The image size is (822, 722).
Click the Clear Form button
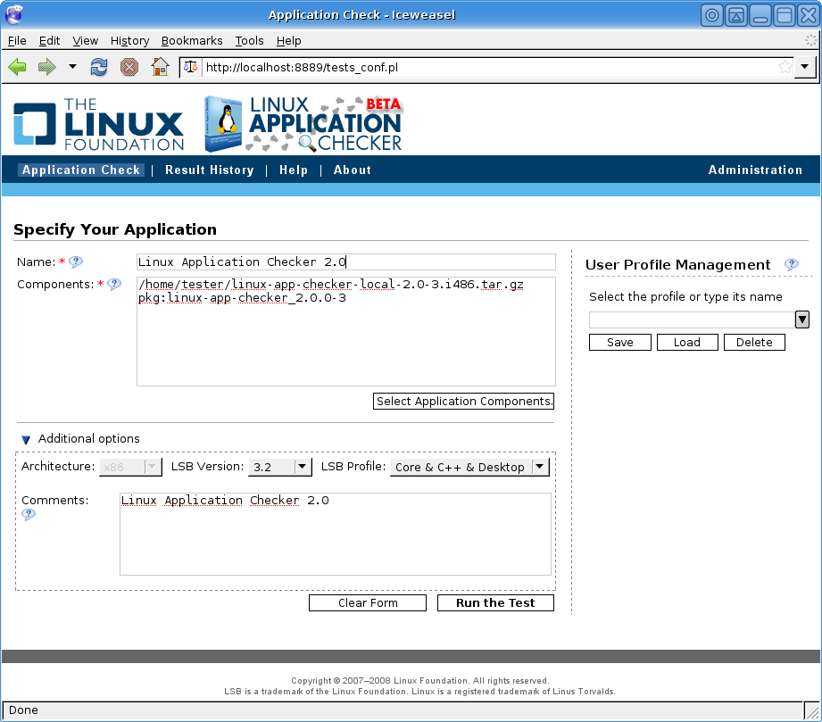pos(368,603)
